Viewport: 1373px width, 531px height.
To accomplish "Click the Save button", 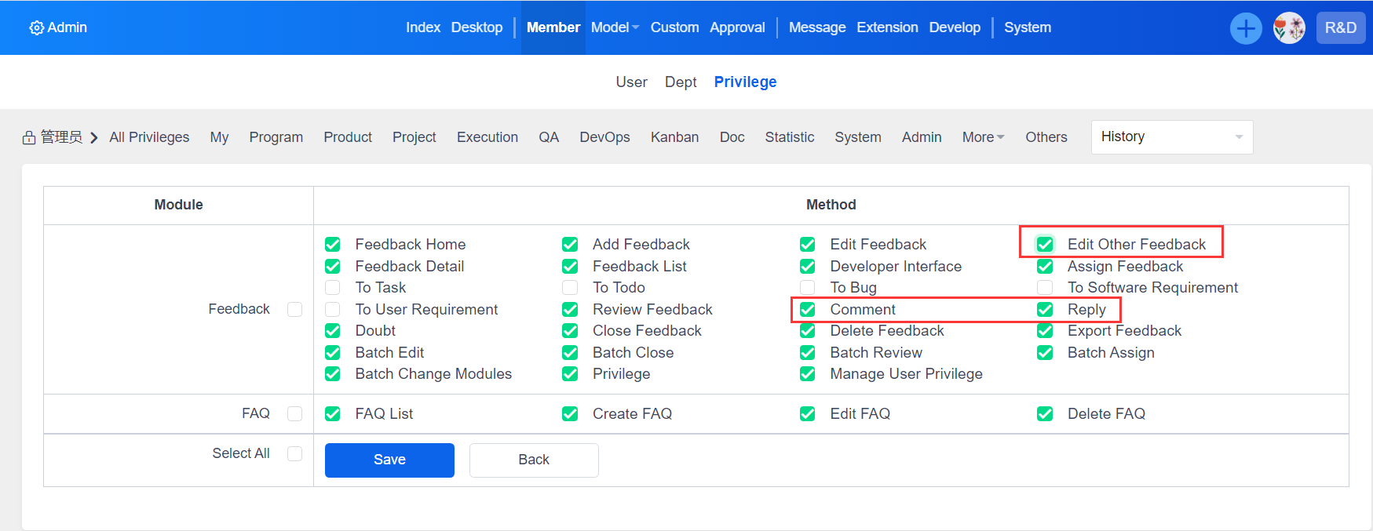I will [389, 460].
